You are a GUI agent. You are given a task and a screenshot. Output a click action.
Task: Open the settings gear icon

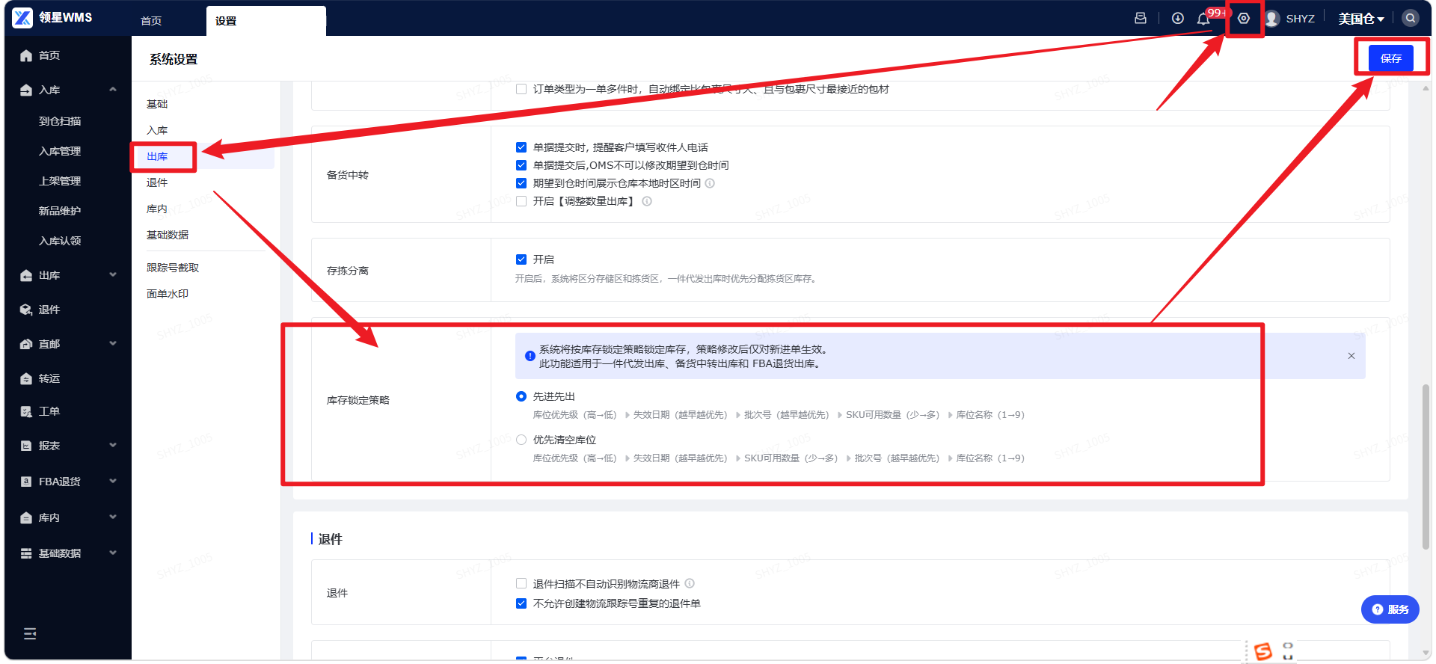point(1244,18)
